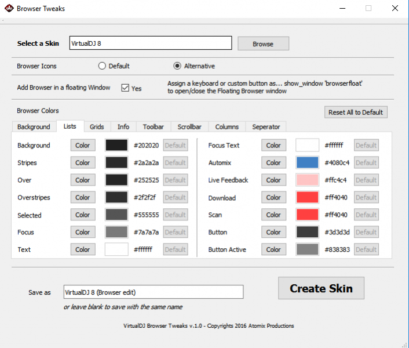This screenshot has width=409, height=348.
Task: Click the Selected #555555 color swatch
Action: click(116, 215)
